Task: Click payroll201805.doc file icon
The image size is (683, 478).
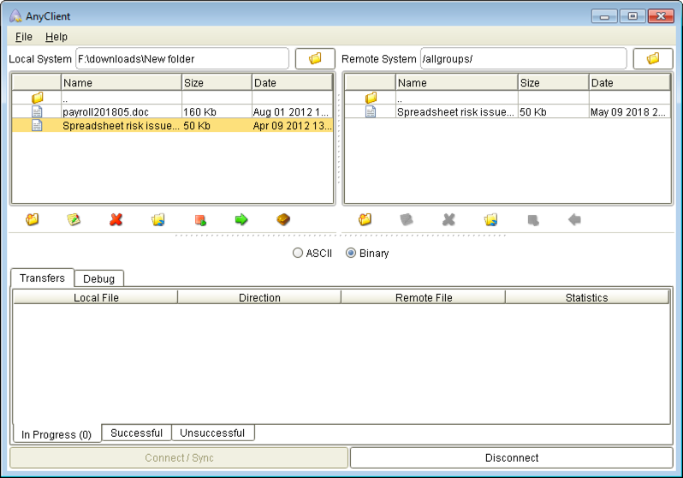Action: pos(37,111)
